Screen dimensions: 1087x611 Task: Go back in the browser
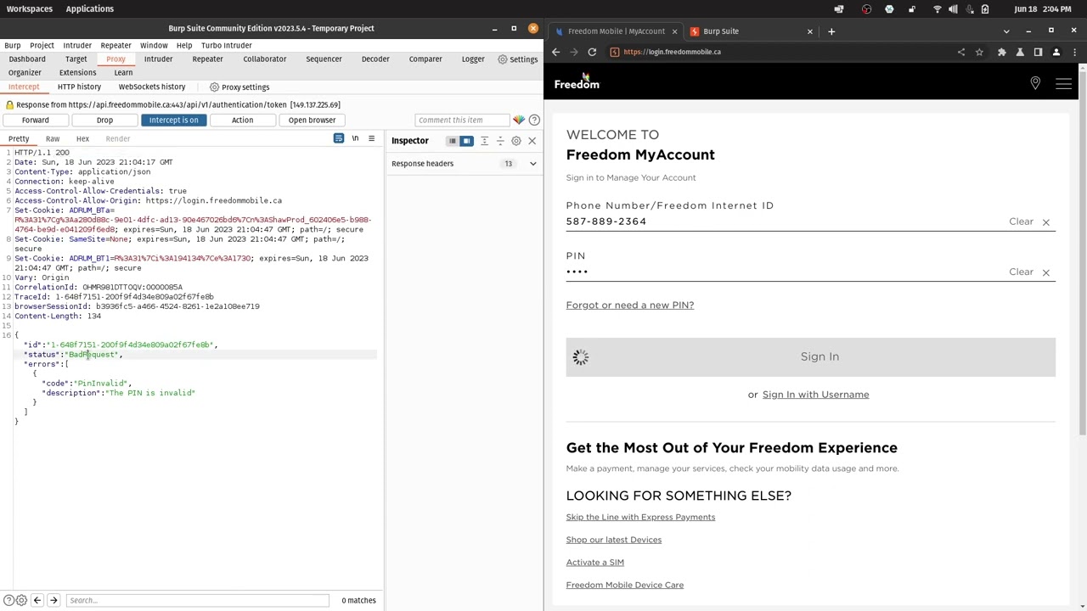556,52
